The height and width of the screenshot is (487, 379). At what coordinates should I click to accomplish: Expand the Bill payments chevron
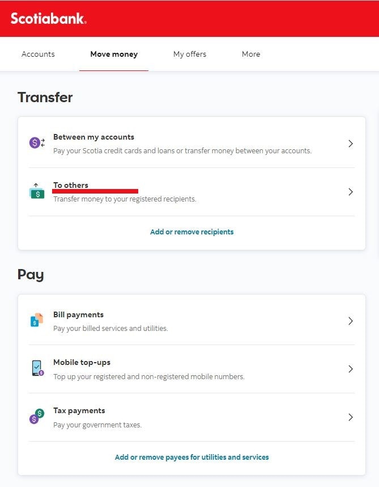(x=351, y=321)
